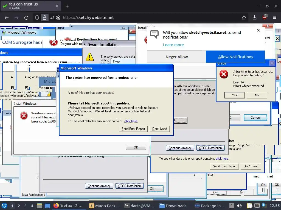Click STOP Installation in the bottom dialog
The height and width of the screenshot is (210, 281).
point(130,186)
